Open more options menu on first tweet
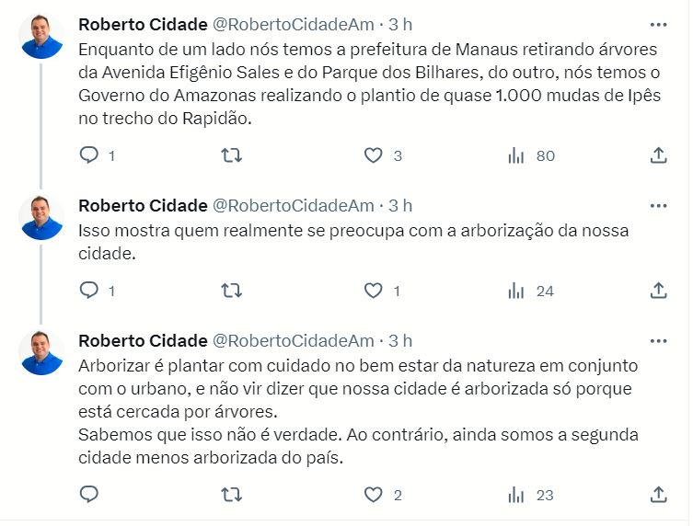 pyautogui.click(x=658, y=24)
